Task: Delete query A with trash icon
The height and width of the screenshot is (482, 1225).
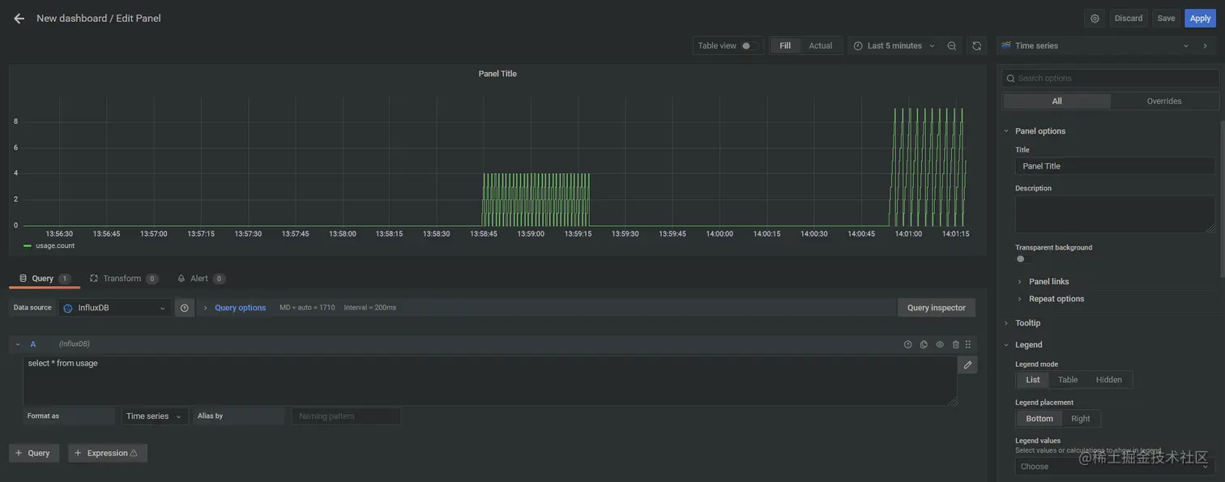Action: point(956,344)
